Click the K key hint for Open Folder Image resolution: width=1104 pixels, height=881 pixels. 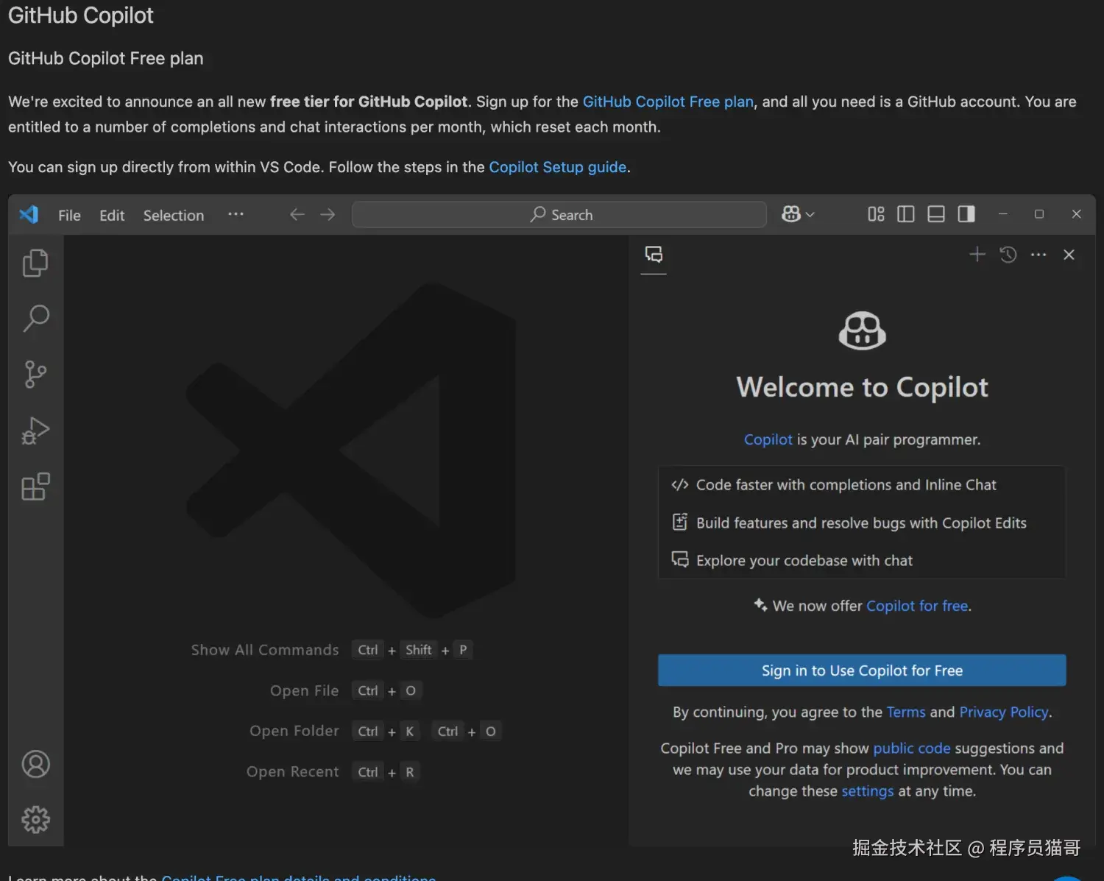(410, 731)
